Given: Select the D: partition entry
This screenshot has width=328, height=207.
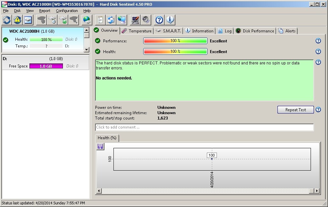Looking at the screenshot, I should pyautogui.click(x=46, y=62).
